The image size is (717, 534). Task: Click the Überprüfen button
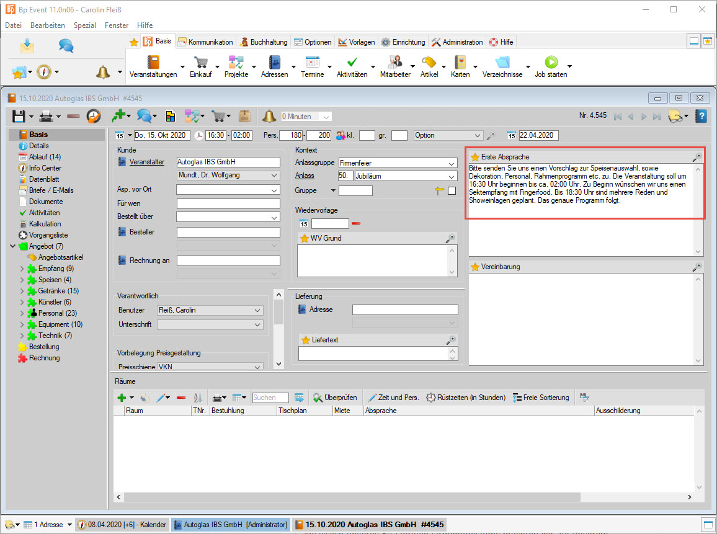pyautogui.click(x=335, y=398)
